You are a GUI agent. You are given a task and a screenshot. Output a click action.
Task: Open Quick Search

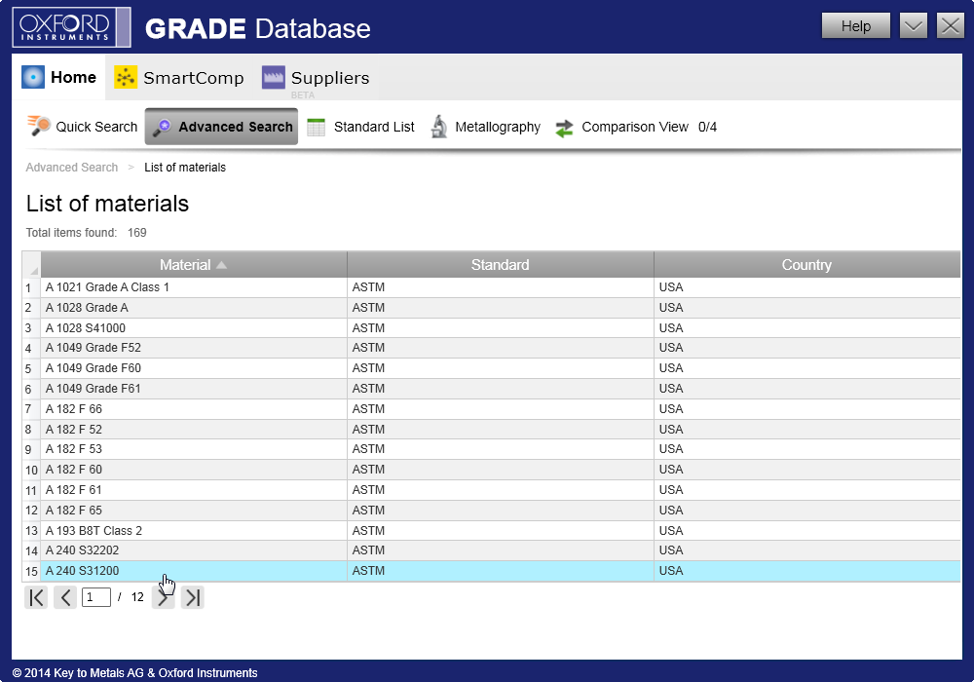[x=82, y=127]
